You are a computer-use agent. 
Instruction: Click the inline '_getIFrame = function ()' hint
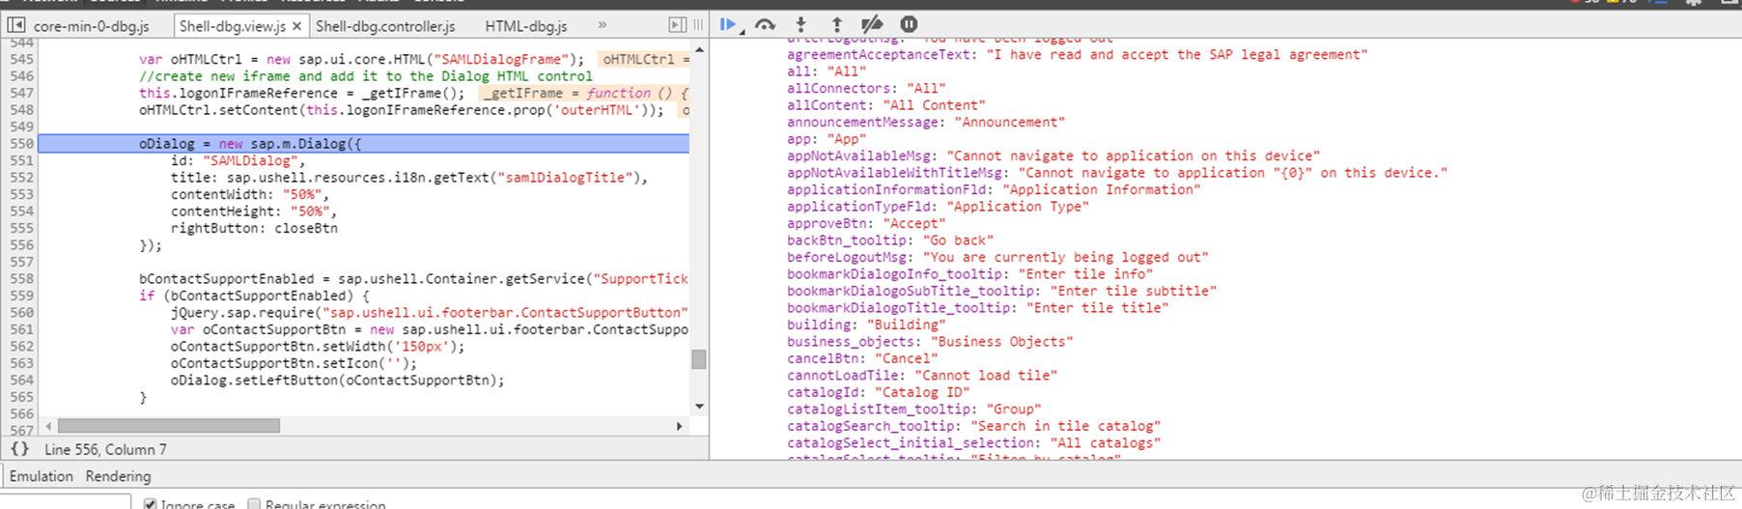pos(583,93)
